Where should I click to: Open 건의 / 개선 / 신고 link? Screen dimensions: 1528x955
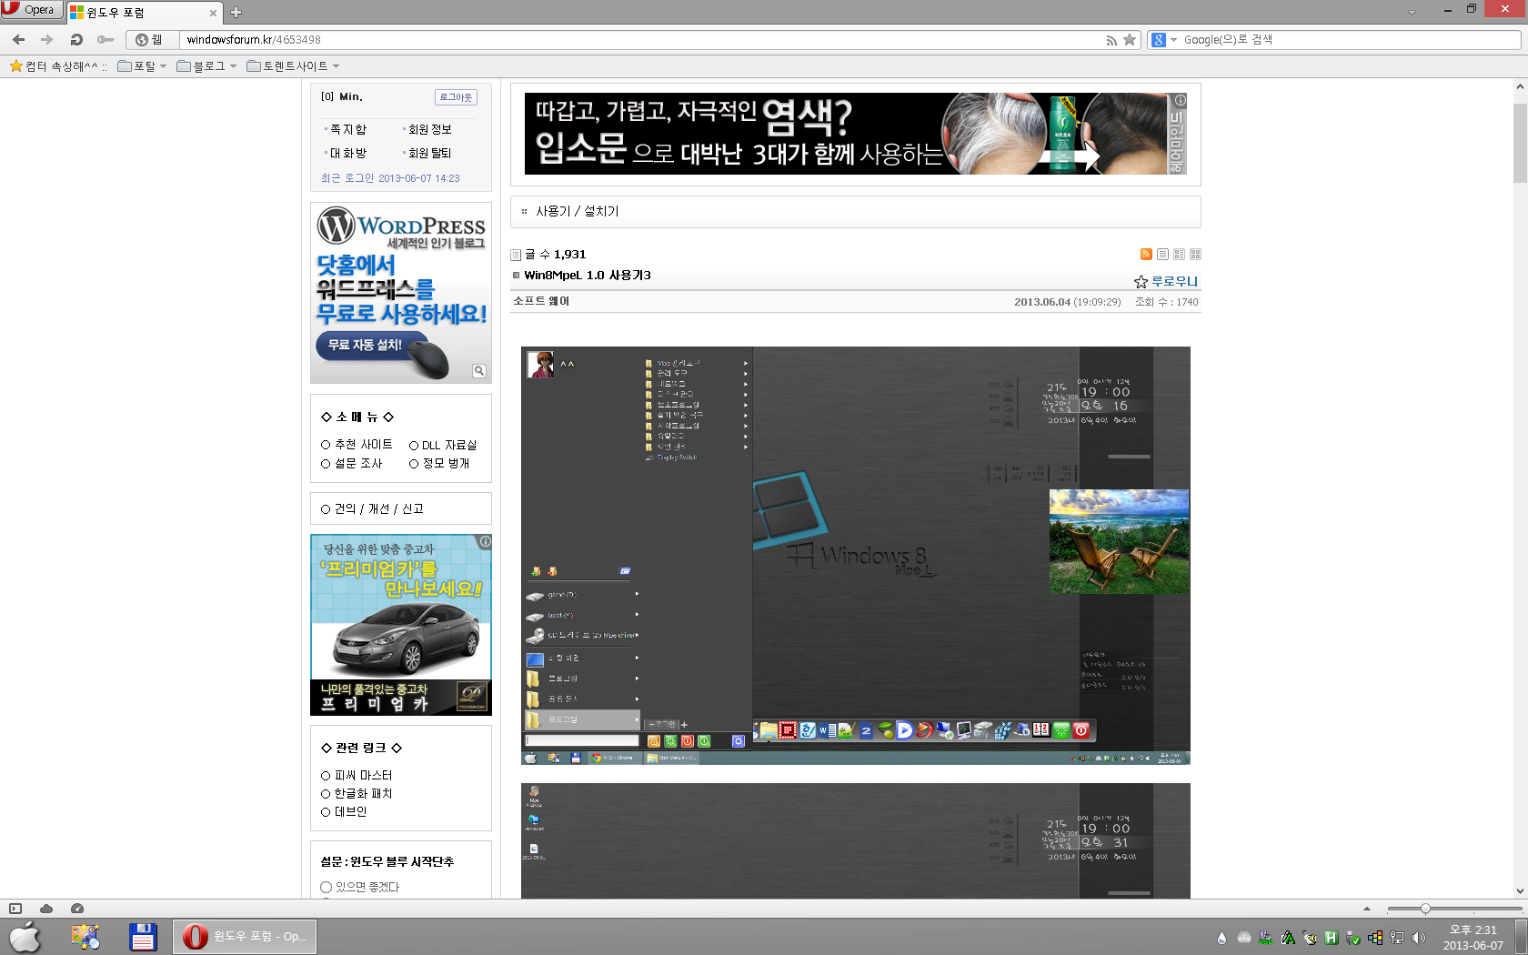click(378, 508)
